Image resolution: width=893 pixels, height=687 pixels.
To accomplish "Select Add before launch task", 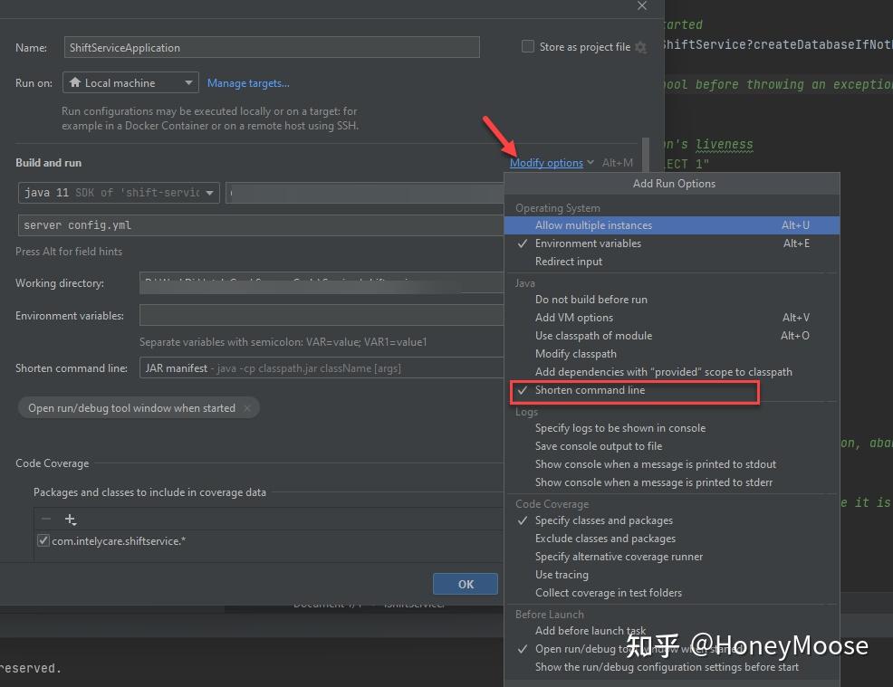I will pyautogui.click(x=591, y=630).
